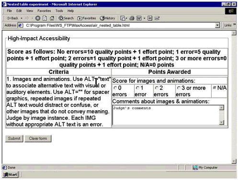Go back with the Back button
239x180 pixels.
coord(12,18)
